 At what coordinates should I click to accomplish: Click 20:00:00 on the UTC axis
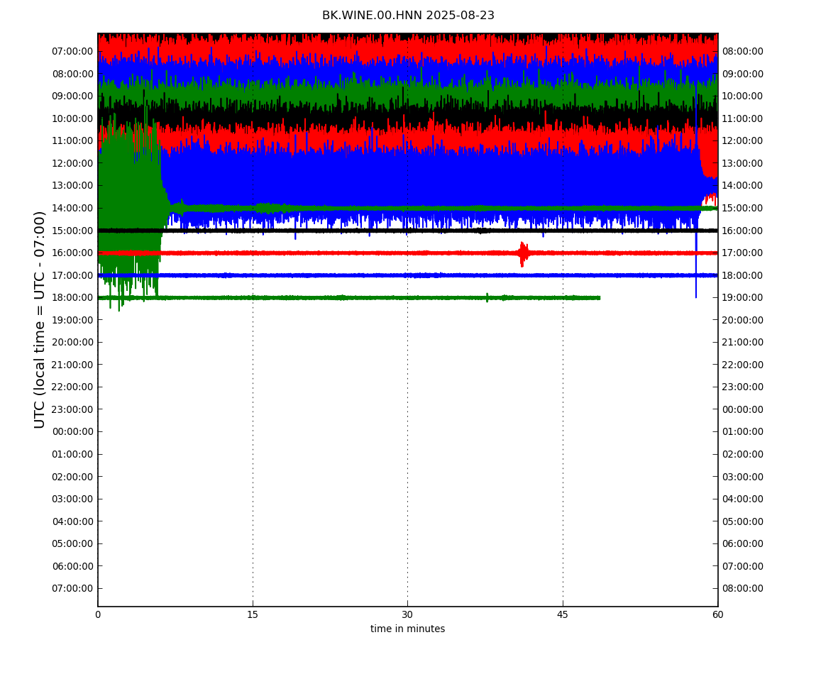[72, 343]
